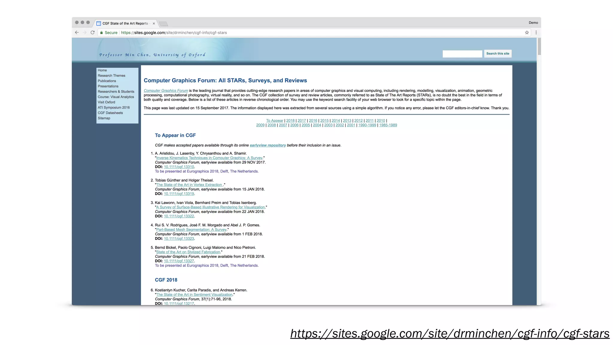Image resolution: width=613 pixels, height=345 pixels.
Task: Reload the page with refresh icon
Action: [92, 33]
